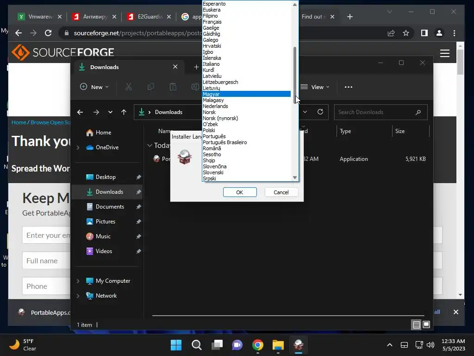Open Videos in navigation pane
Screen dimensions: 474x356
[x=107, y=251]
